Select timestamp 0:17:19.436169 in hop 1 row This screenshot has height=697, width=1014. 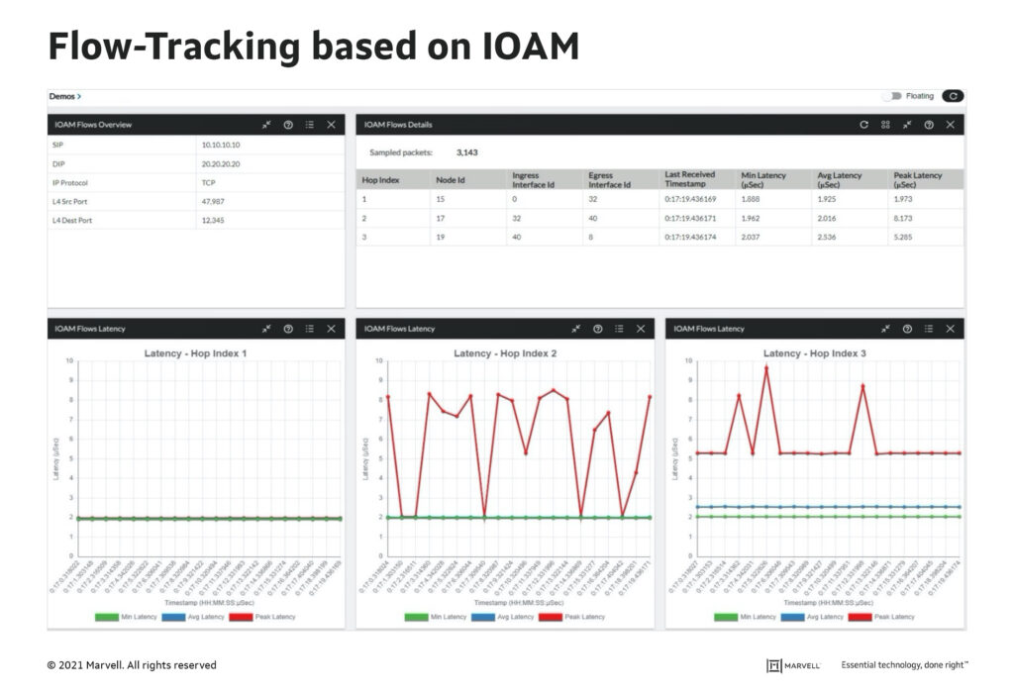click(x=690, y=199)
